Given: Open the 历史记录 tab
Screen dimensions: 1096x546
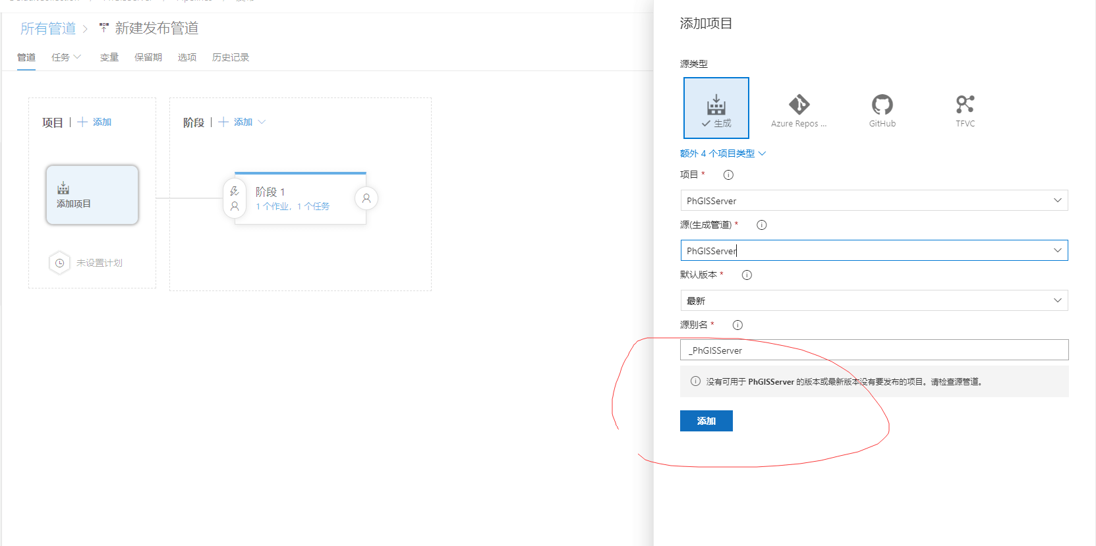Looking at the screenshot, I should click(x=230, y=58).
